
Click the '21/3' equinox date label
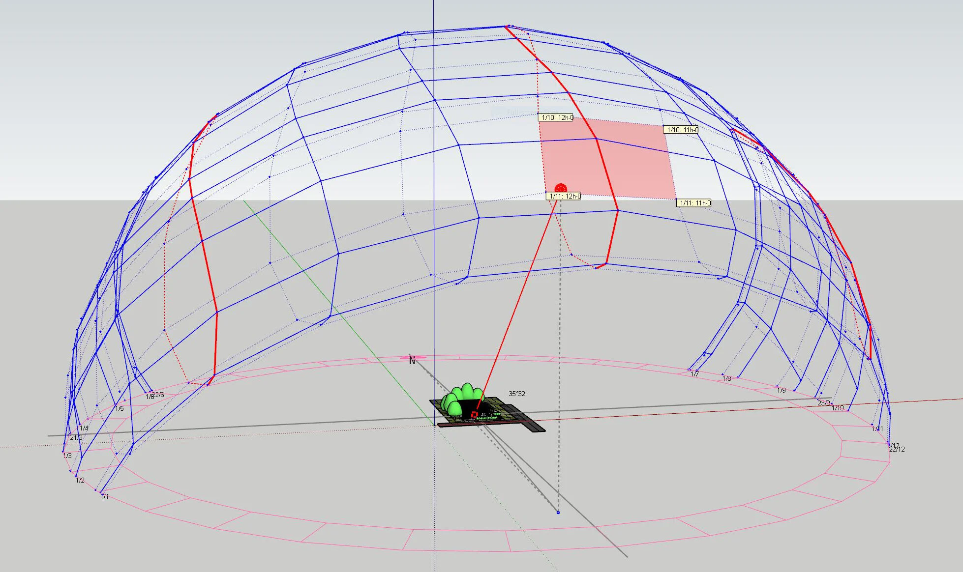pyautogui.click(x=76, y=437)
